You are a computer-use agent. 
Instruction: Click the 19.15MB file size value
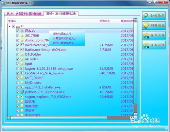tap(106, 92)
